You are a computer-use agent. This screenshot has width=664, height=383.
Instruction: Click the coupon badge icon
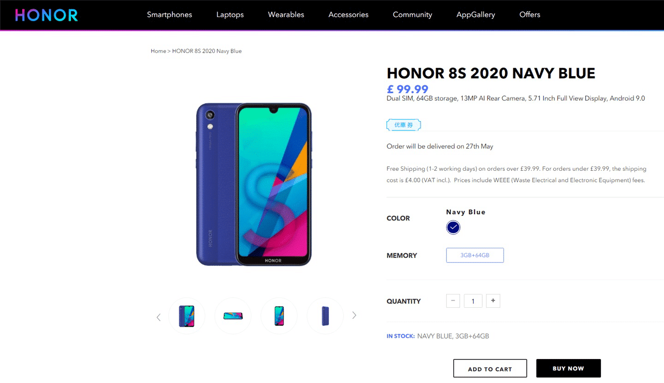(403, 125)
